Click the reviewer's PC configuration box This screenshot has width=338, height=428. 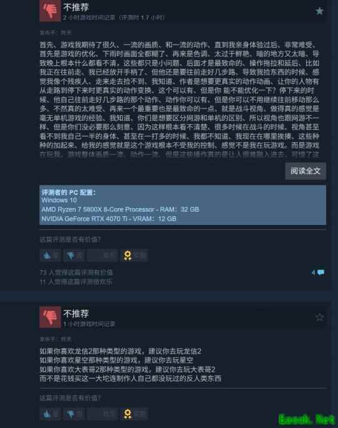tap(183, 205)
